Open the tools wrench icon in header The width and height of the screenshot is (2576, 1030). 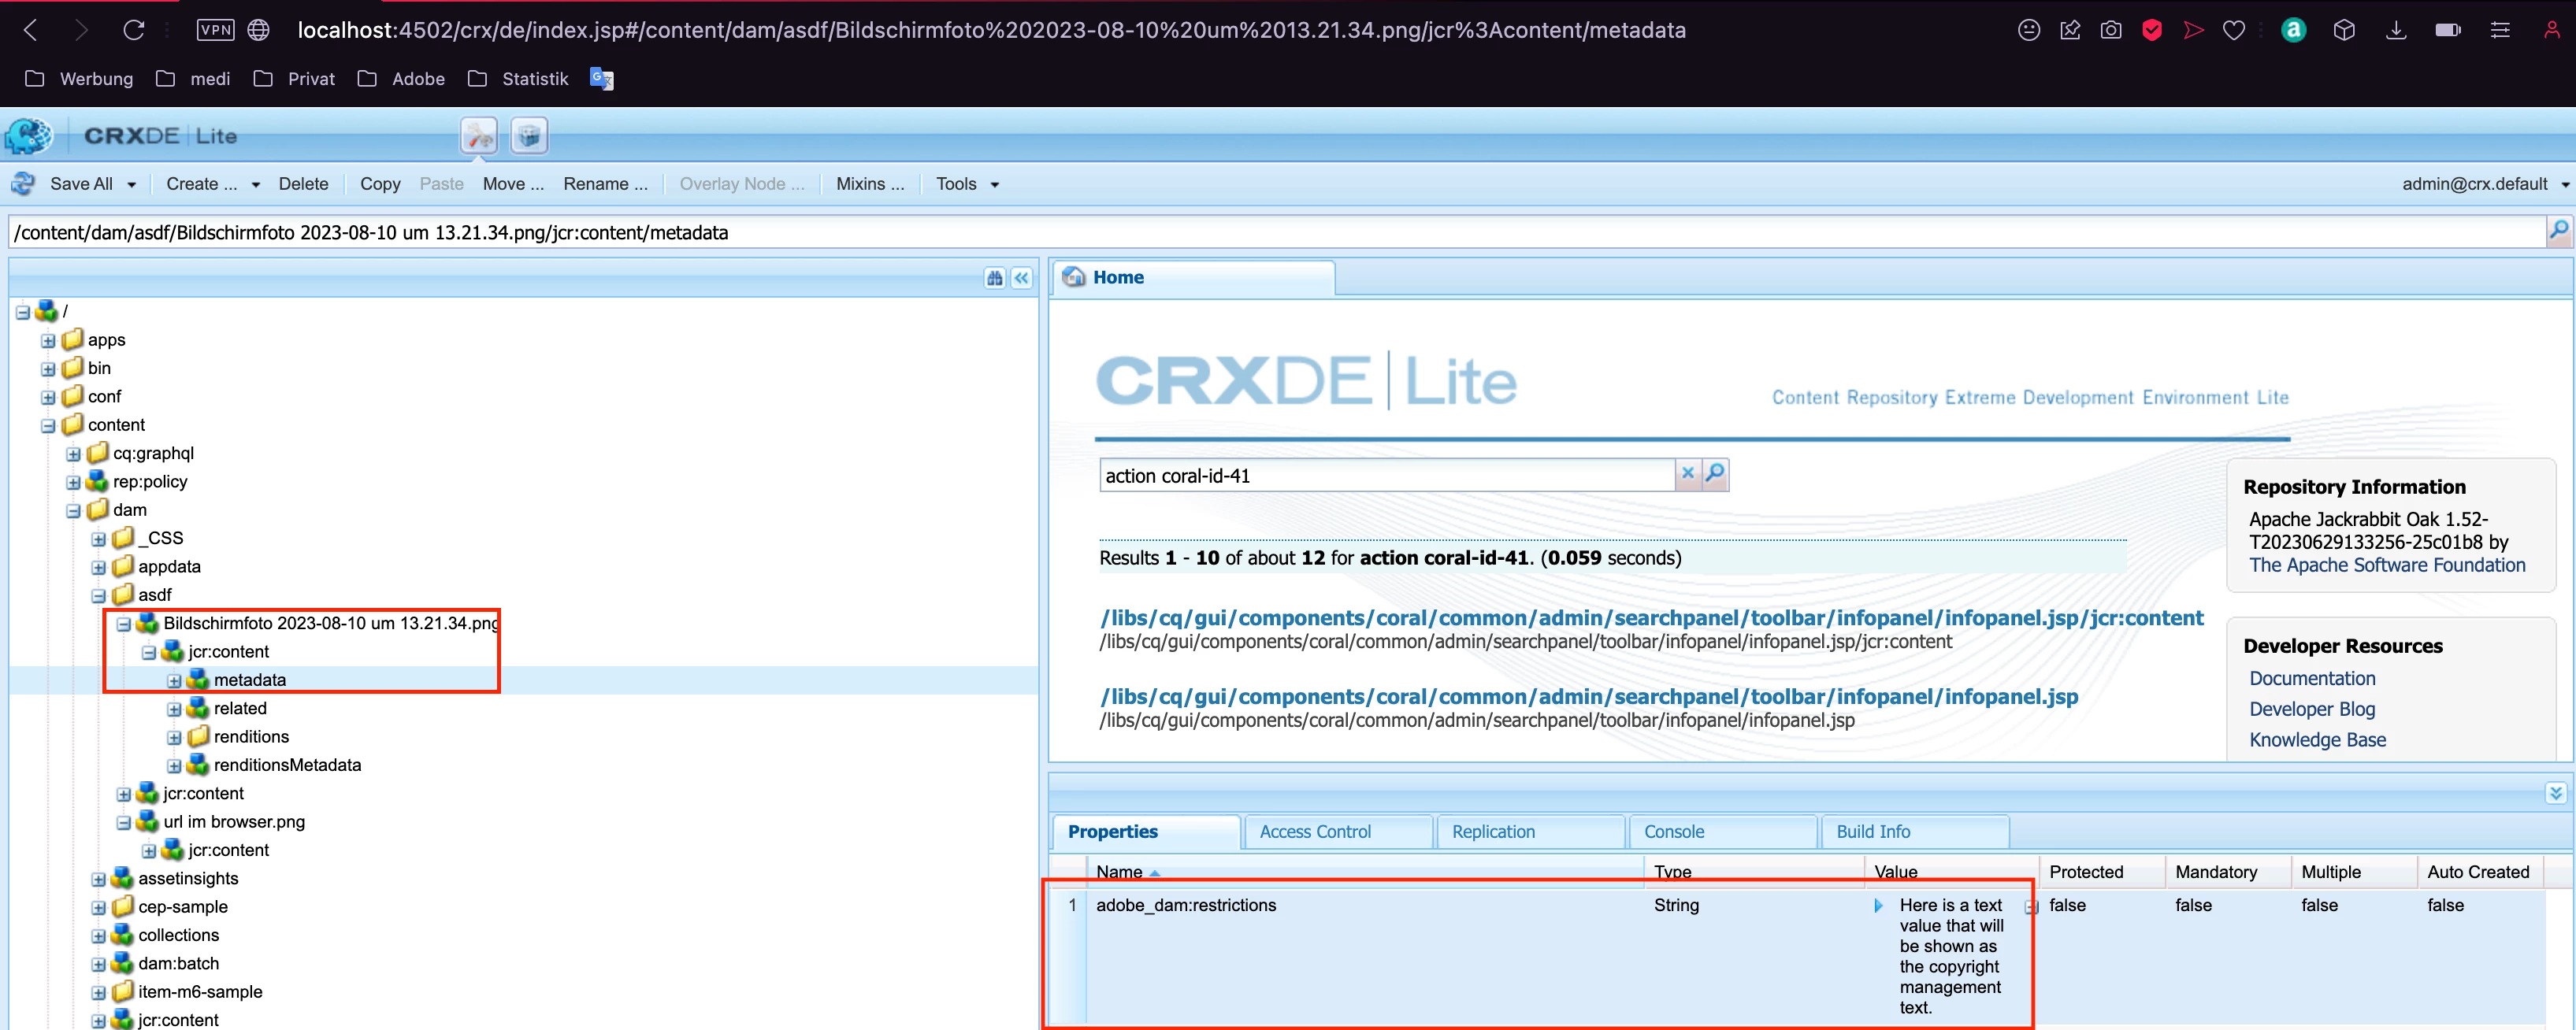pos(479,136)
